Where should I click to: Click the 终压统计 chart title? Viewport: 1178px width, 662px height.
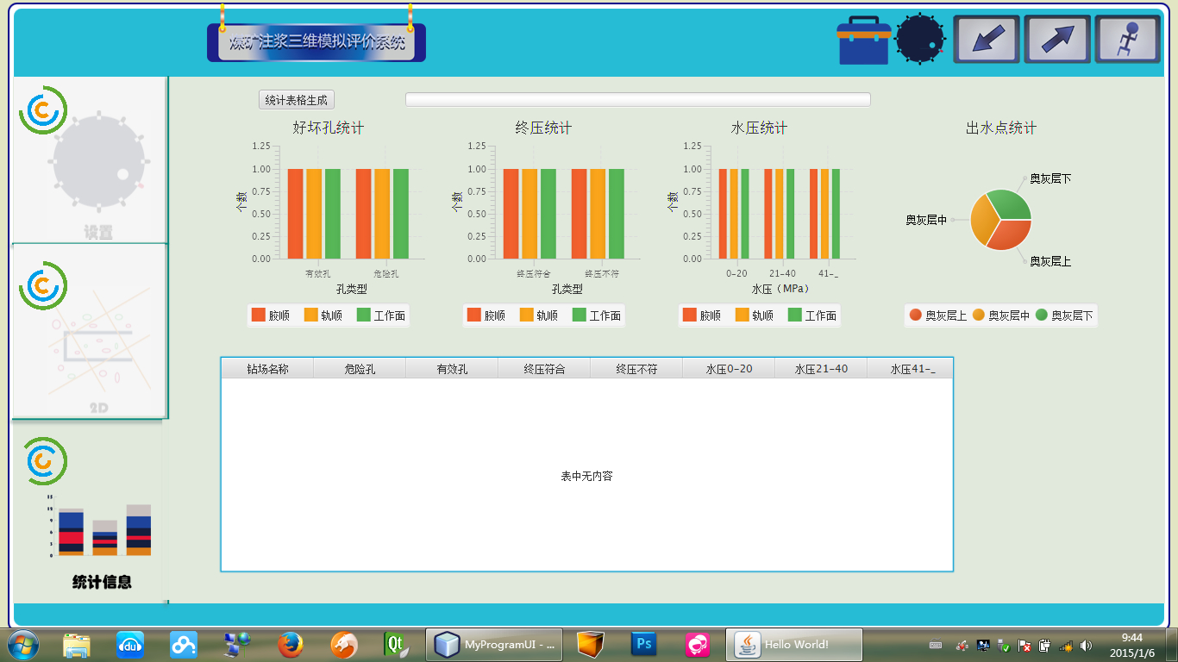pyautogui.click(x=543, y=128)
